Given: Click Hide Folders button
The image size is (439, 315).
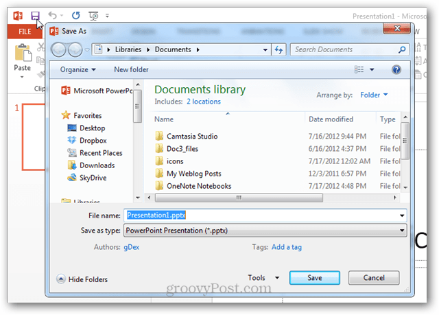Looking at the screenshot, I should point(82,279).
